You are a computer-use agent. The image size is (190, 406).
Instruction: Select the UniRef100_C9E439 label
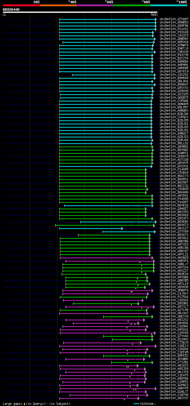pos(174,52)
